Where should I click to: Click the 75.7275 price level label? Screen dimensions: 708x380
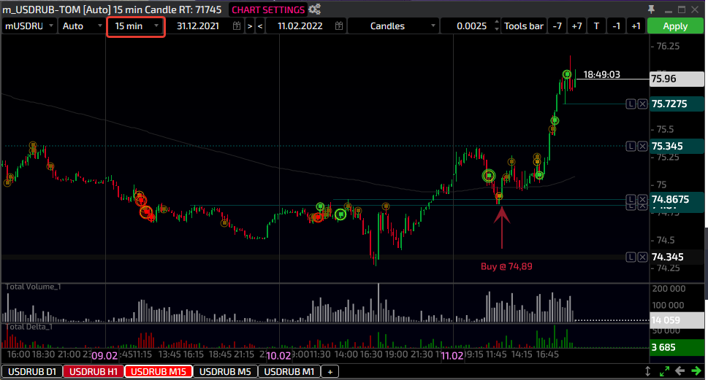click(x=677, y=104)
